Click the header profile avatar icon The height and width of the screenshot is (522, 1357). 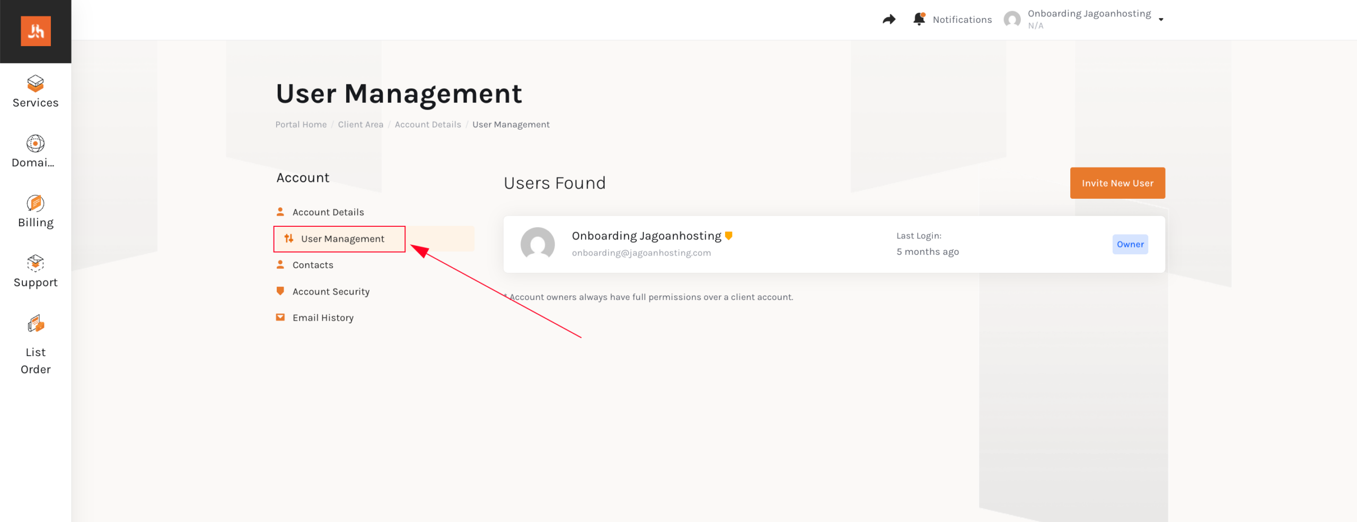tap(1012, 20)
